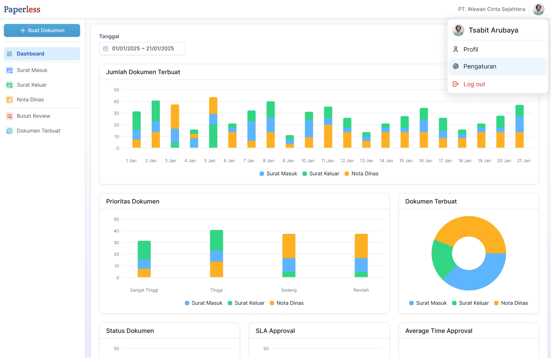This screenshot has width=551, height=358.
Task: Toggle Surat Keluar legend in donut chart
Action: (471, 303)
